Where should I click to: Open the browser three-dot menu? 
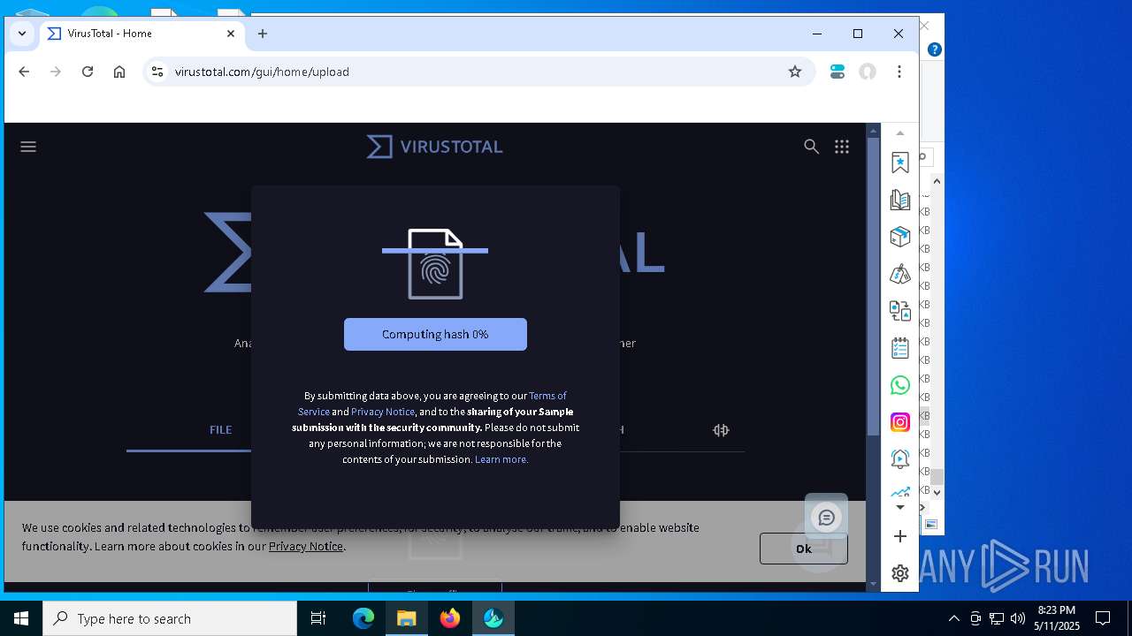tap(899, 72)
